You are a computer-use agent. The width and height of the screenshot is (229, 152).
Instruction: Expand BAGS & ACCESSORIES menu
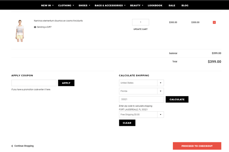pos(110,5)
